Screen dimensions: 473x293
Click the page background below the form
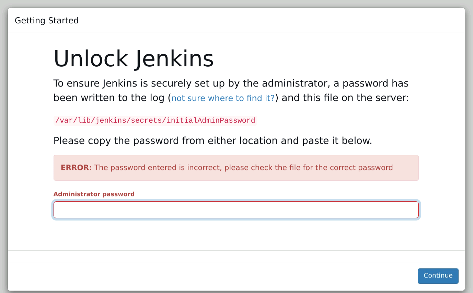[236, 237]
